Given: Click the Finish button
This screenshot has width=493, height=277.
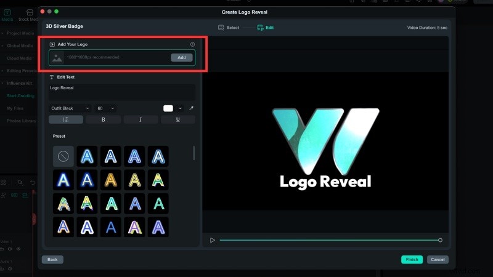Looking at the screenshot, I should click(412, 260).
